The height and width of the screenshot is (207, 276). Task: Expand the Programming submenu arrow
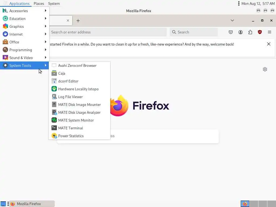[46, 50]
